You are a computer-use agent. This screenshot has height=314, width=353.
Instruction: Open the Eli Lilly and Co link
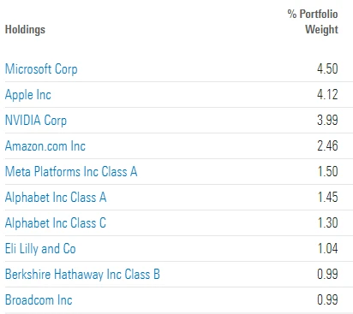tap(40, 249)
